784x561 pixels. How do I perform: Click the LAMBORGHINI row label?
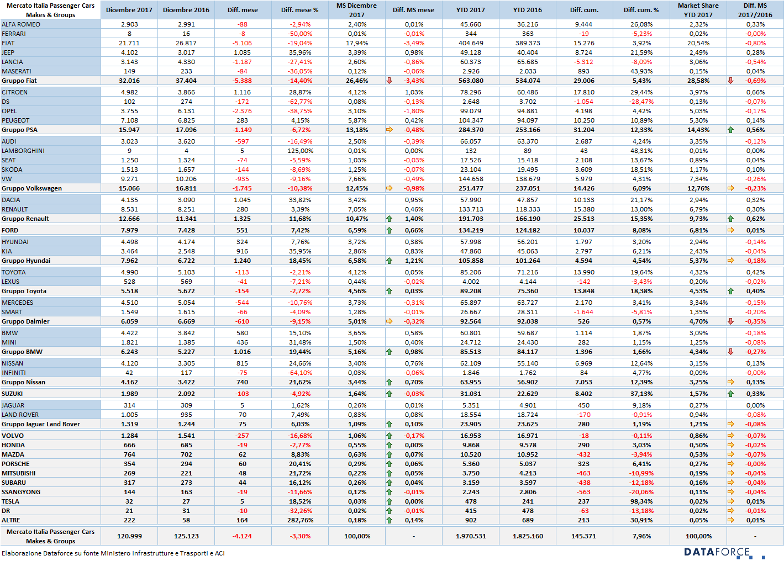(23, 151)
